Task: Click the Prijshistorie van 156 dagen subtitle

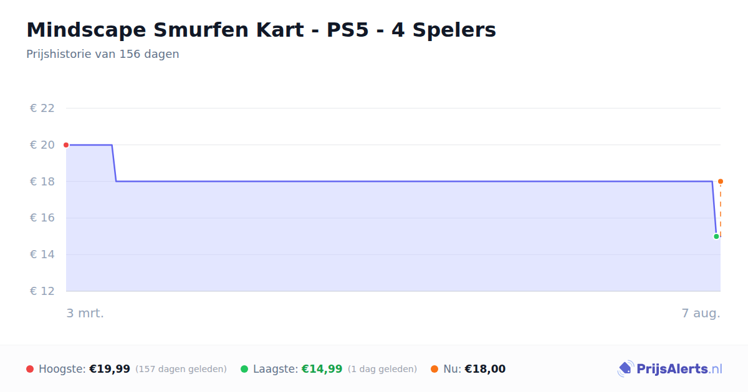Action: pyautogui.click(x=103, y=54)
